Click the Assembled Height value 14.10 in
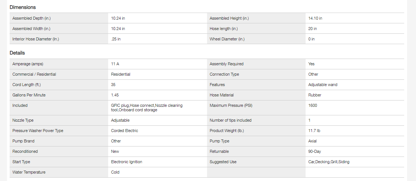The height and width of the screenshot is (181, 416). tap(315, 18)
